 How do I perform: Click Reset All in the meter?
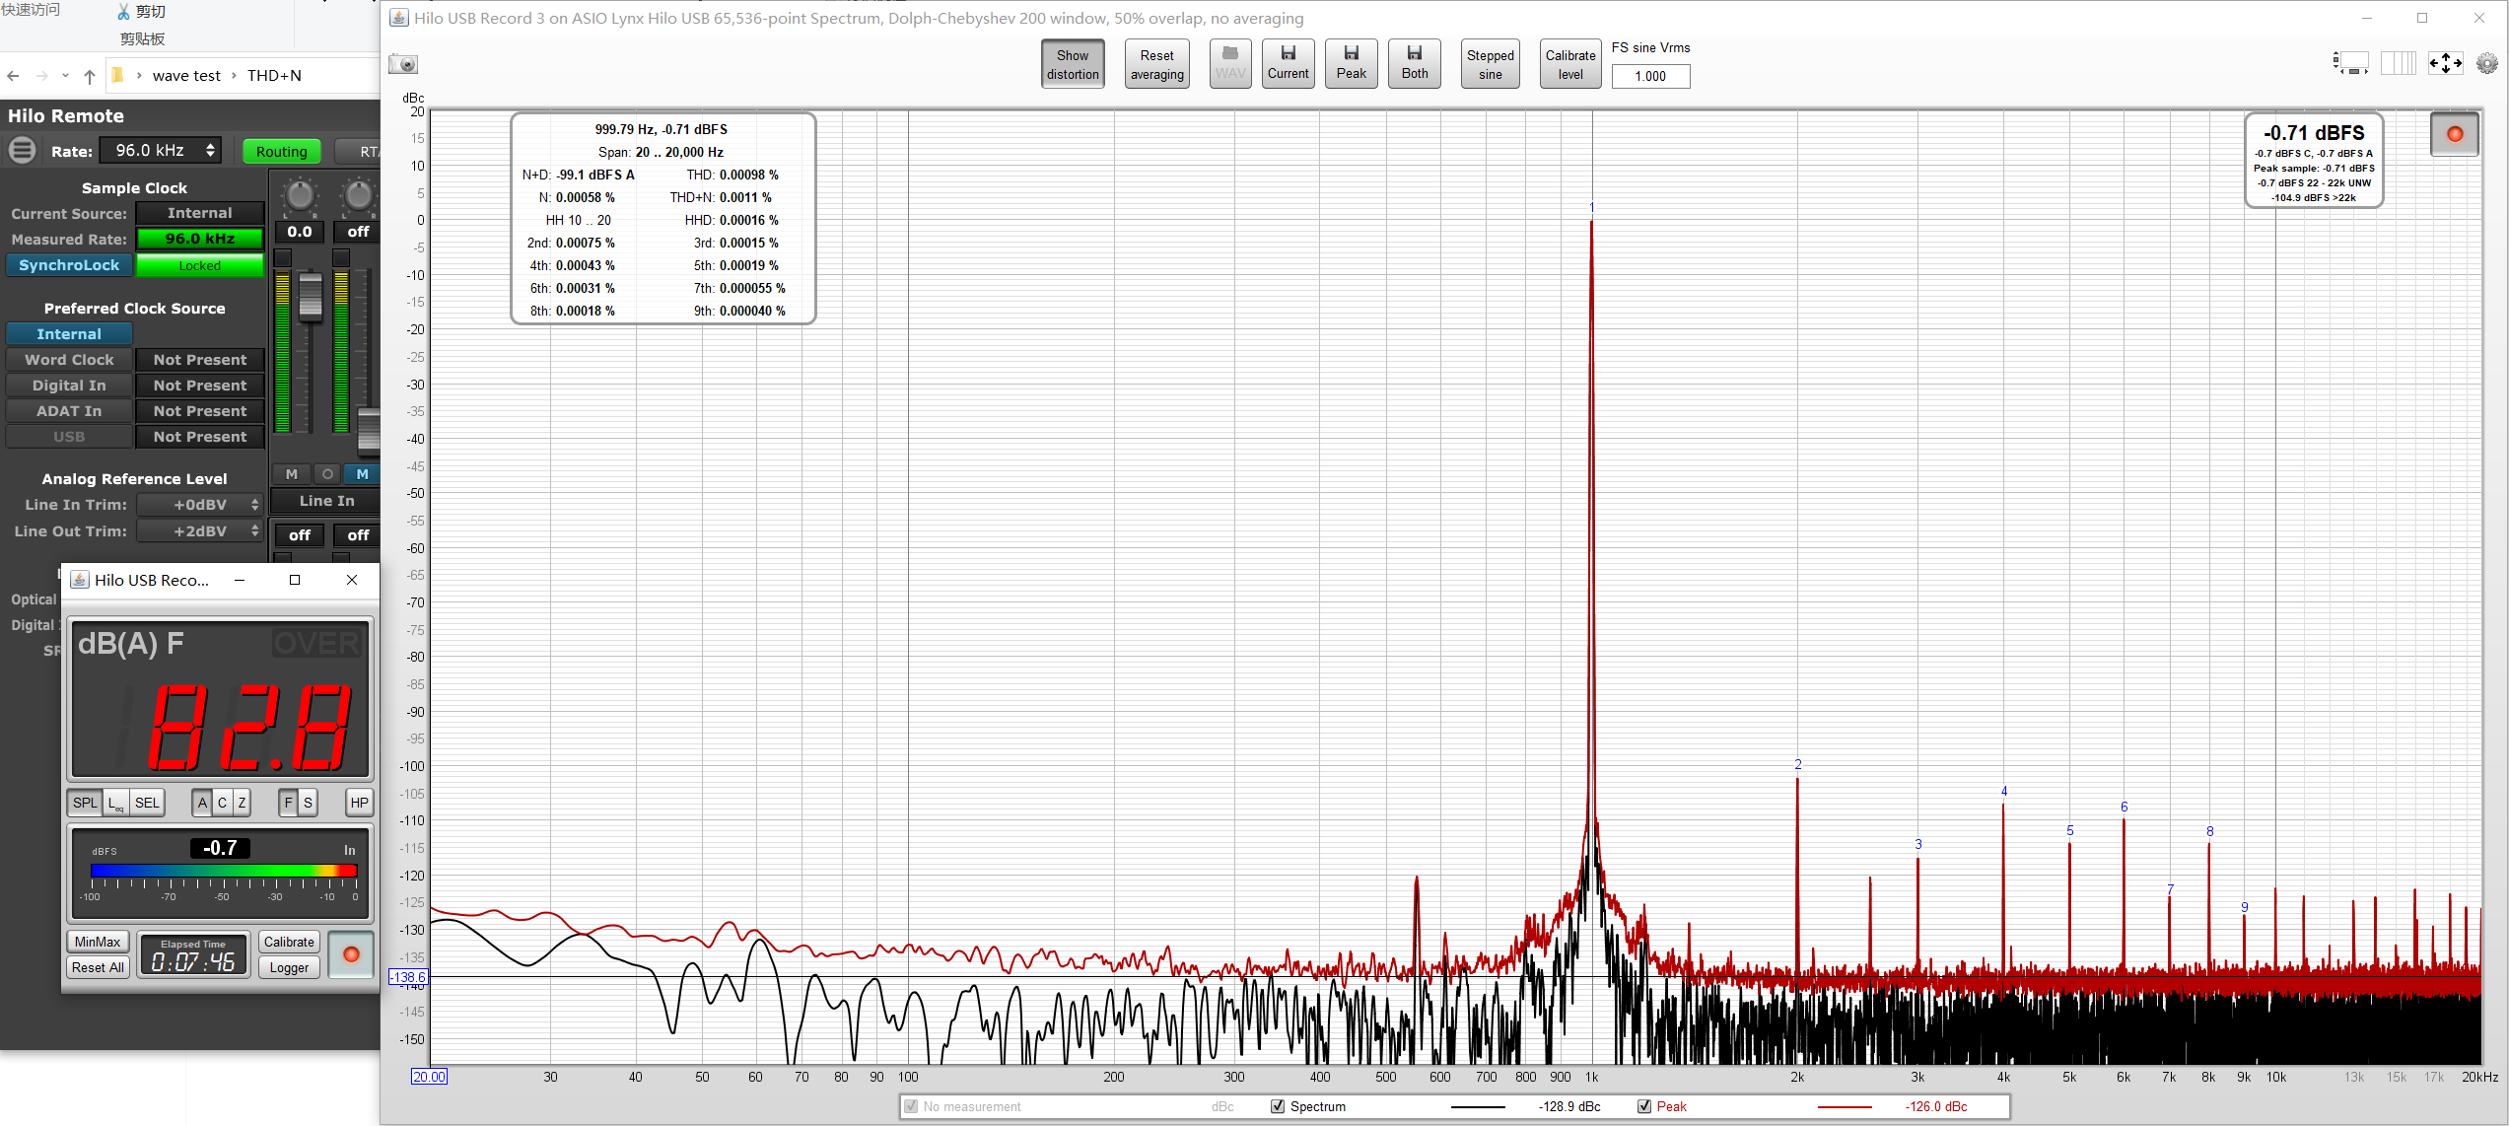tap(98, 967)
